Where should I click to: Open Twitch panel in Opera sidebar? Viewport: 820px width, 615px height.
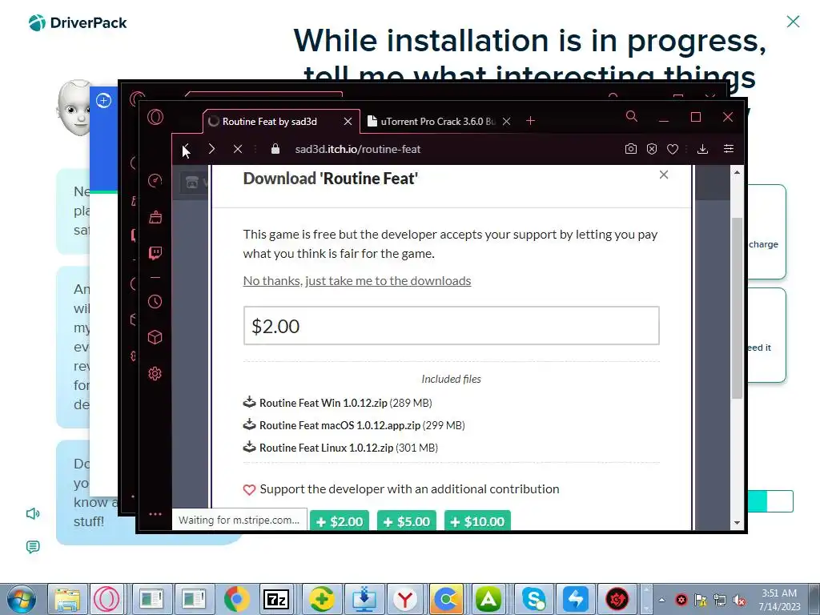[x=155, y=253]
